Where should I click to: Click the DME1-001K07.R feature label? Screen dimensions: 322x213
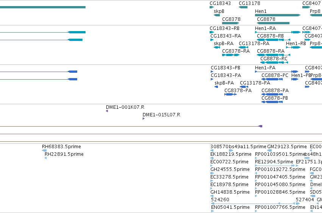[x=125, y=107]
